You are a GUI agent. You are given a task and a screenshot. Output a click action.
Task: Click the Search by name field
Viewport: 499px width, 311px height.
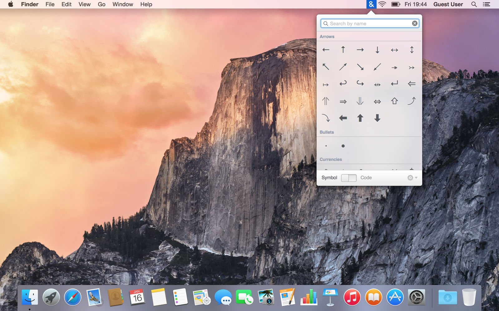pos(370,23)
